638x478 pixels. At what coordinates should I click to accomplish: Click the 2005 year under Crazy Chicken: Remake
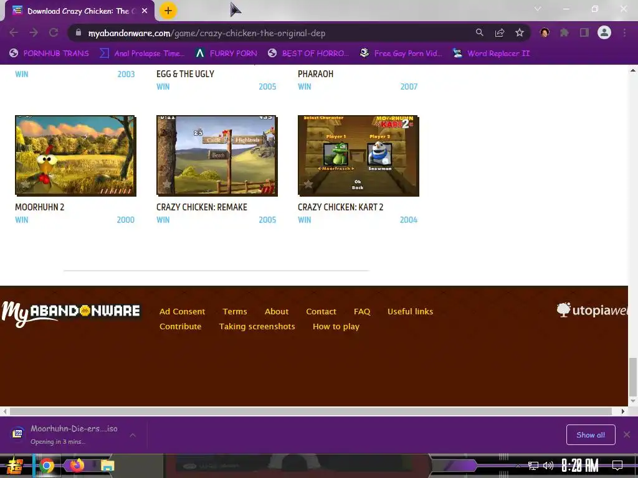point(267,220)
